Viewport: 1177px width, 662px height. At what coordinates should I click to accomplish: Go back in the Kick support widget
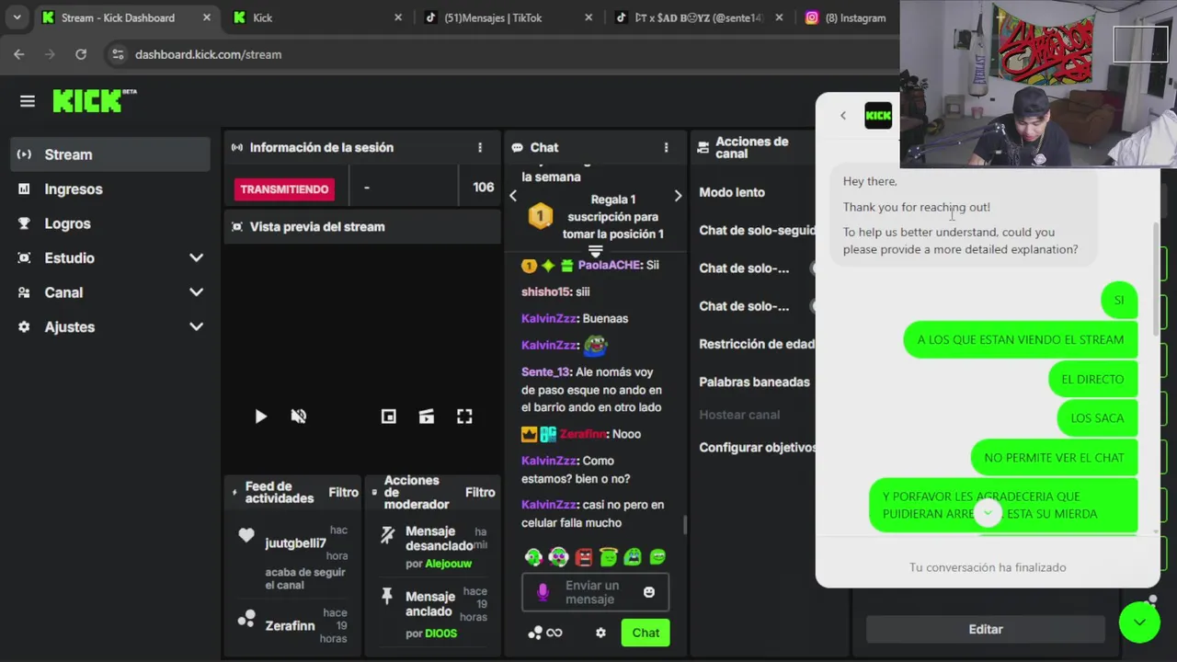tap(842, 115)
